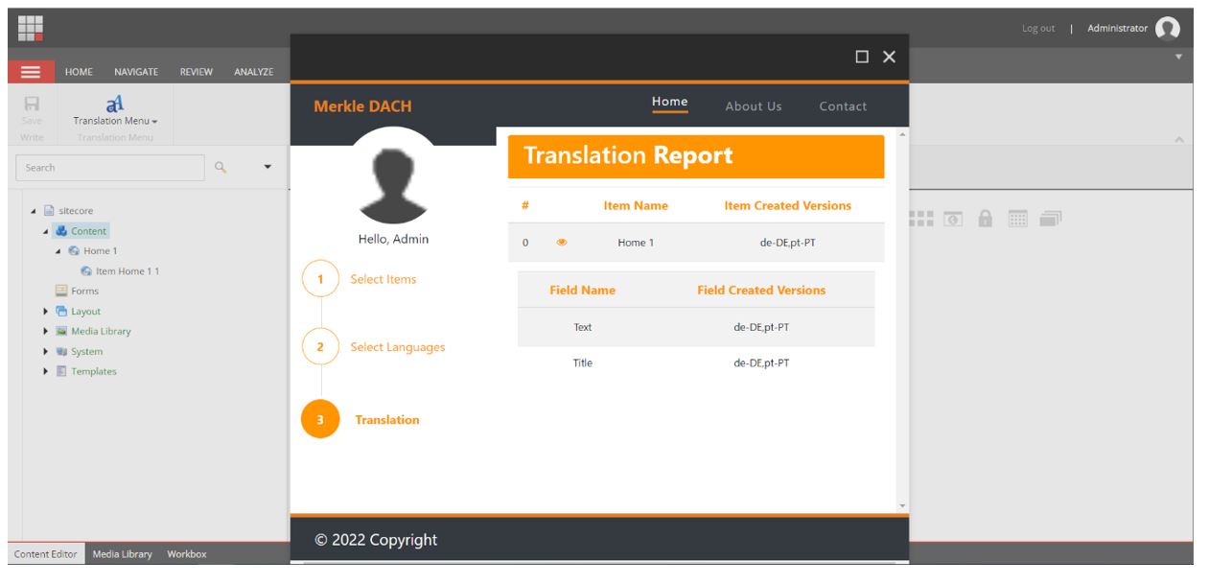The width and height of the screenshot is (1209, 584).
Task: Click the padlock icon in the right panel
Action: [x=986, y=217]
